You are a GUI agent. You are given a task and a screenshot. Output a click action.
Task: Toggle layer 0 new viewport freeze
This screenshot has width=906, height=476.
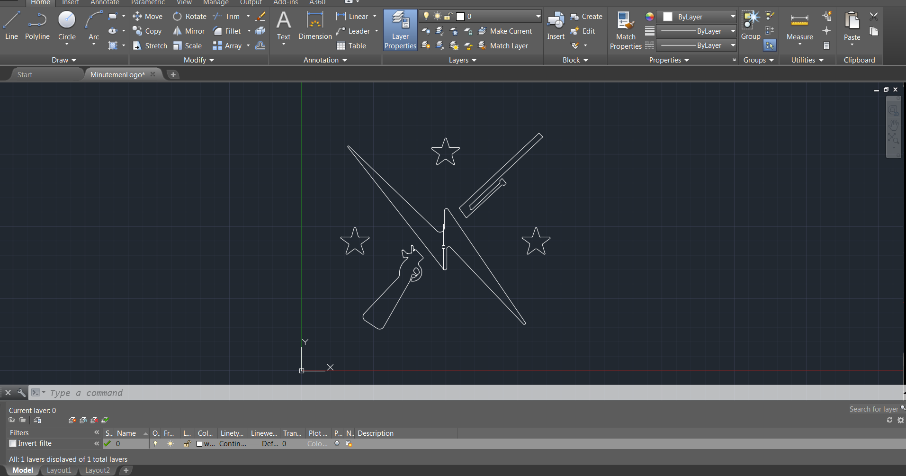pyautogui.click(x=349, y=444)
